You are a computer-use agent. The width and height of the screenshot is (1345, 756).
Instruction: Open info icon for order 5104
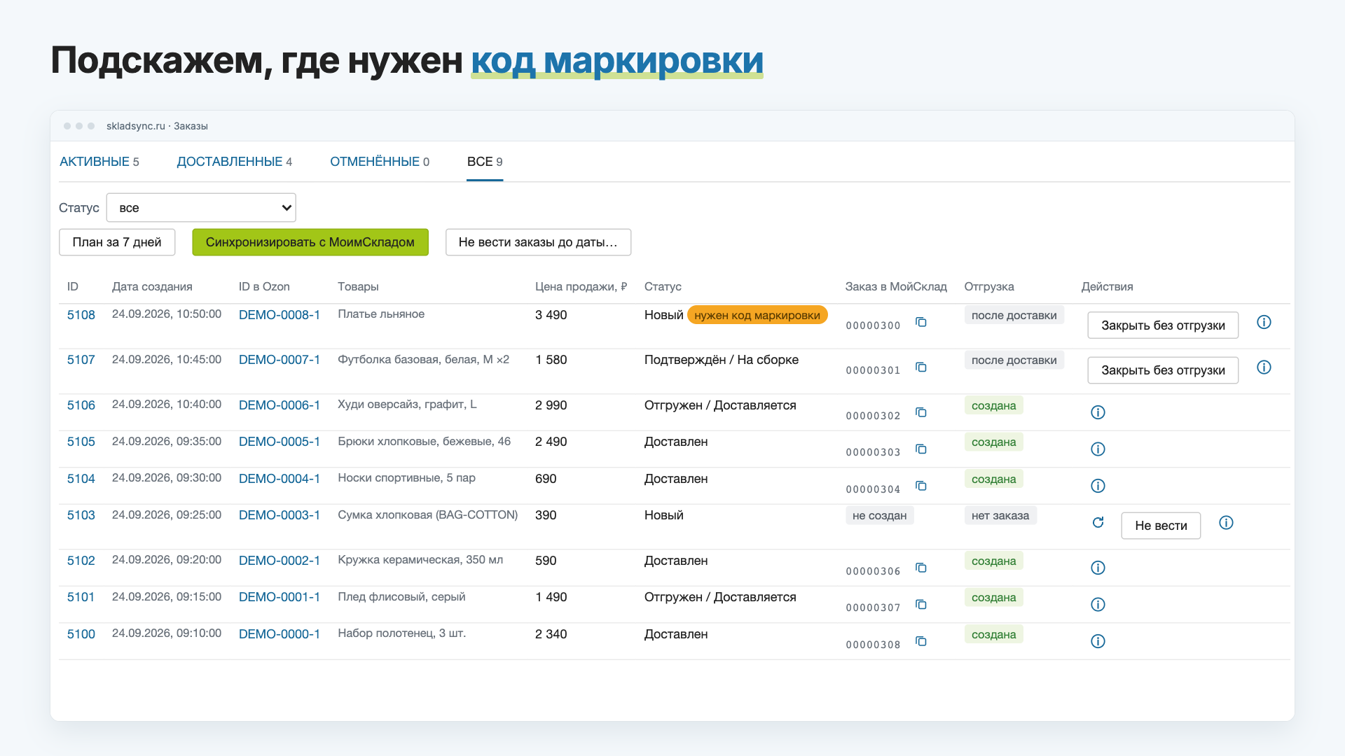1098,486
